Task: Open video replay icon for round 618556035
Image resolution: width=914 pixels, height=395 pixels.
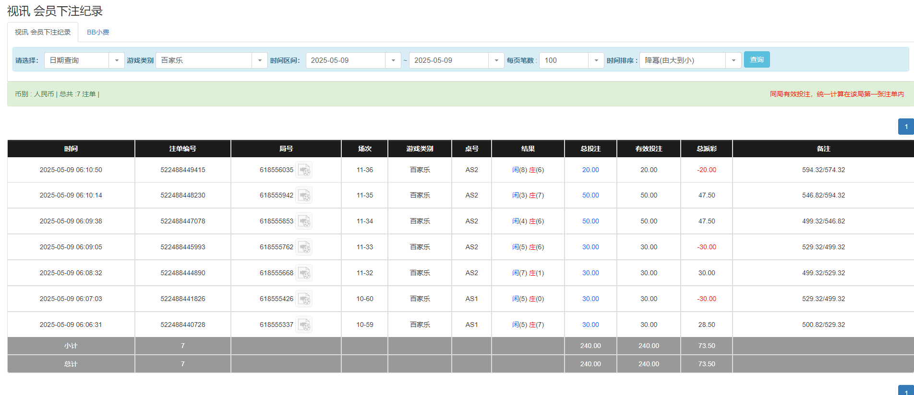Action: click(x=304, y=170)
